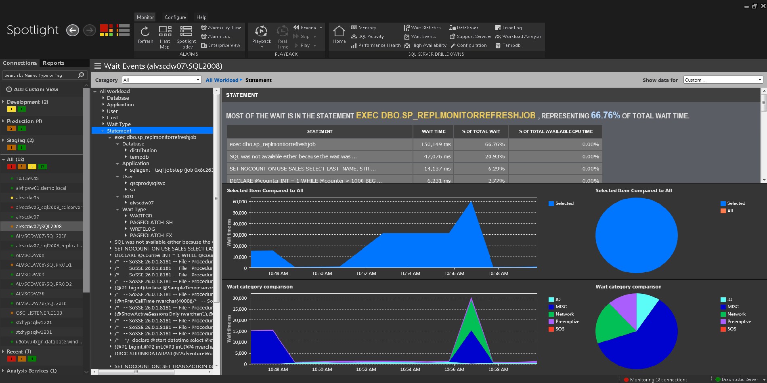Navigate back with the back arrow

click(73, 30)
